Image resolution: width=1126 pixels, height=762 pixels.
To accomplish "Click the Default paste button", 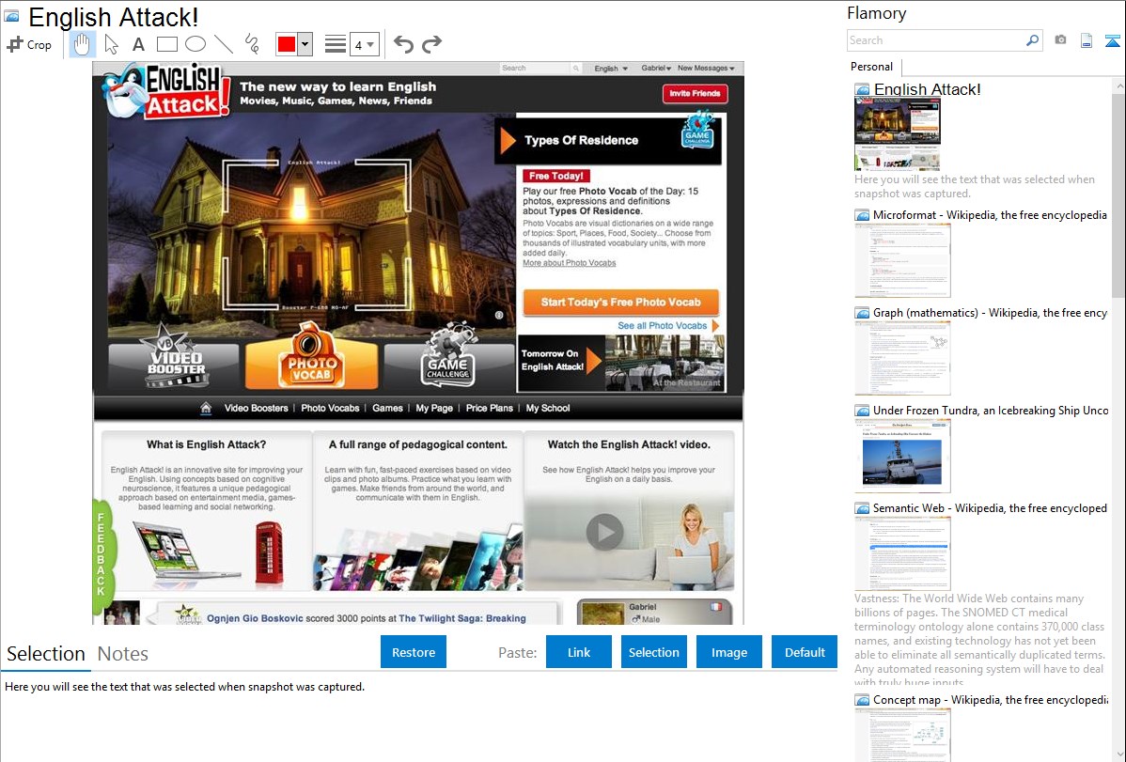I will click(x=805, y=652).
